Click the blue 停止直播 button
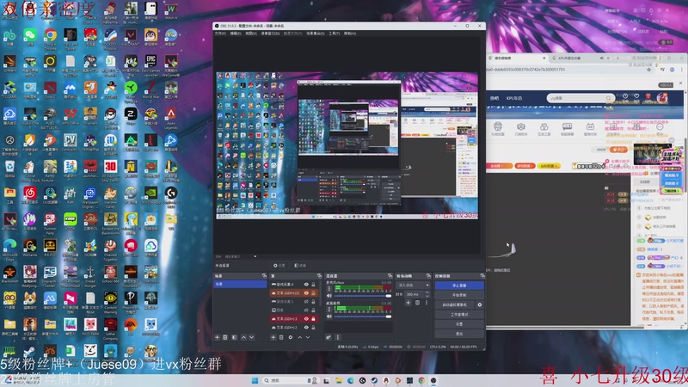The image size is (688, 387). pos(459,286)
